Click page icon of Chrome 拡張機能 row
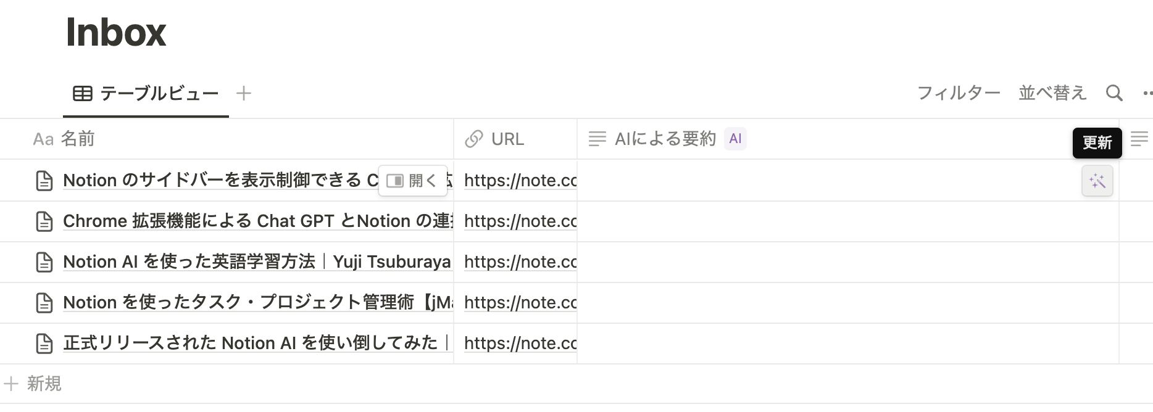1153x412 pixels. 44,221
